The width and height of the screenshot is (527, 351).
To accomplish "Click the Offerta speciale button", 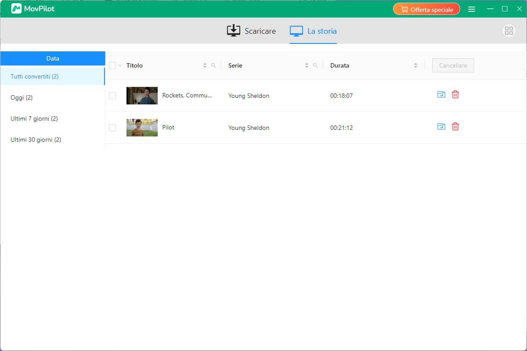I will coord(426,9).
